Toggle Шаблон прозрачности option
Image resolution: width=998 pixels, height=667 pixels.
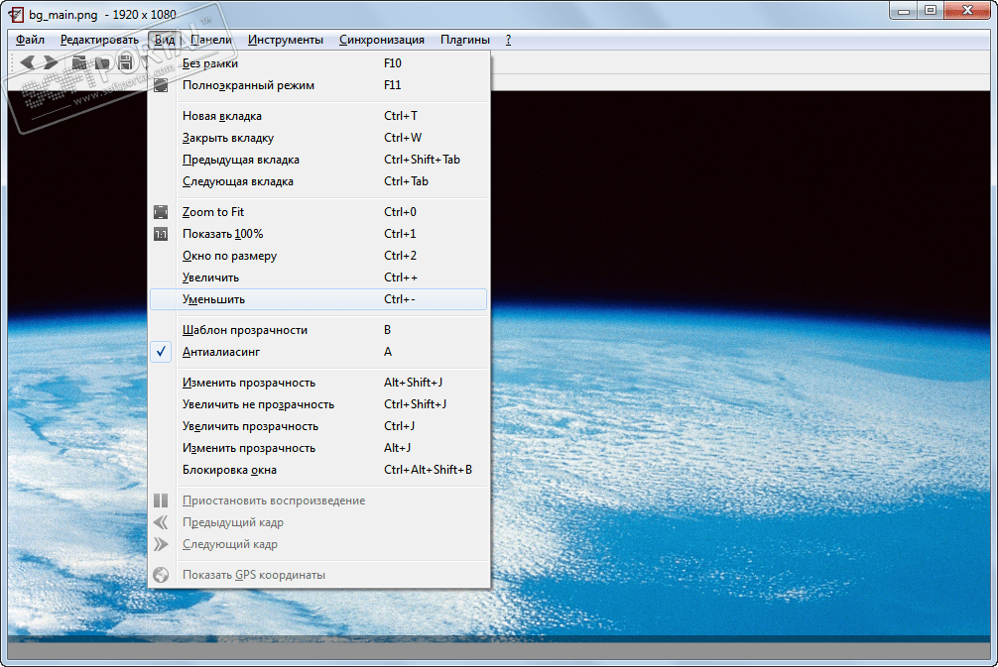(245, 330)
